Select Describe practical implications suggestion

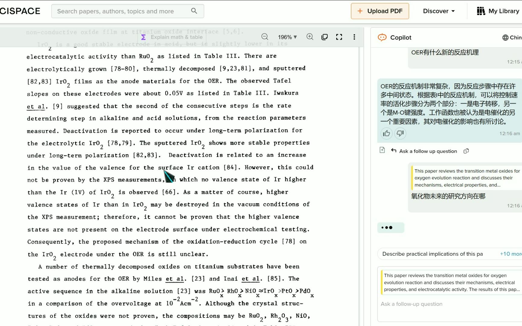coord(433,254)
